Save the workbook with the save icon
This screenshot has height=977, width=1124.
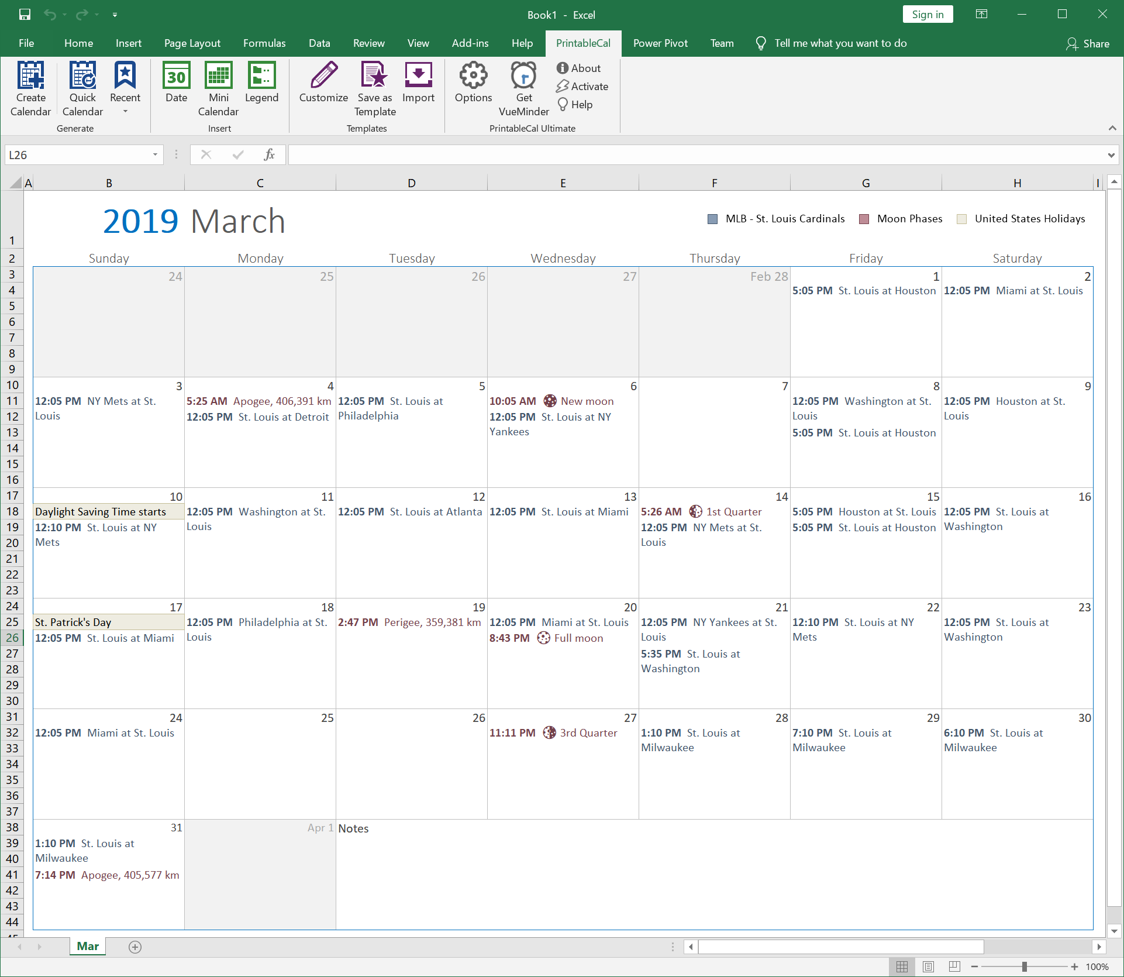(x=25, y=15)
